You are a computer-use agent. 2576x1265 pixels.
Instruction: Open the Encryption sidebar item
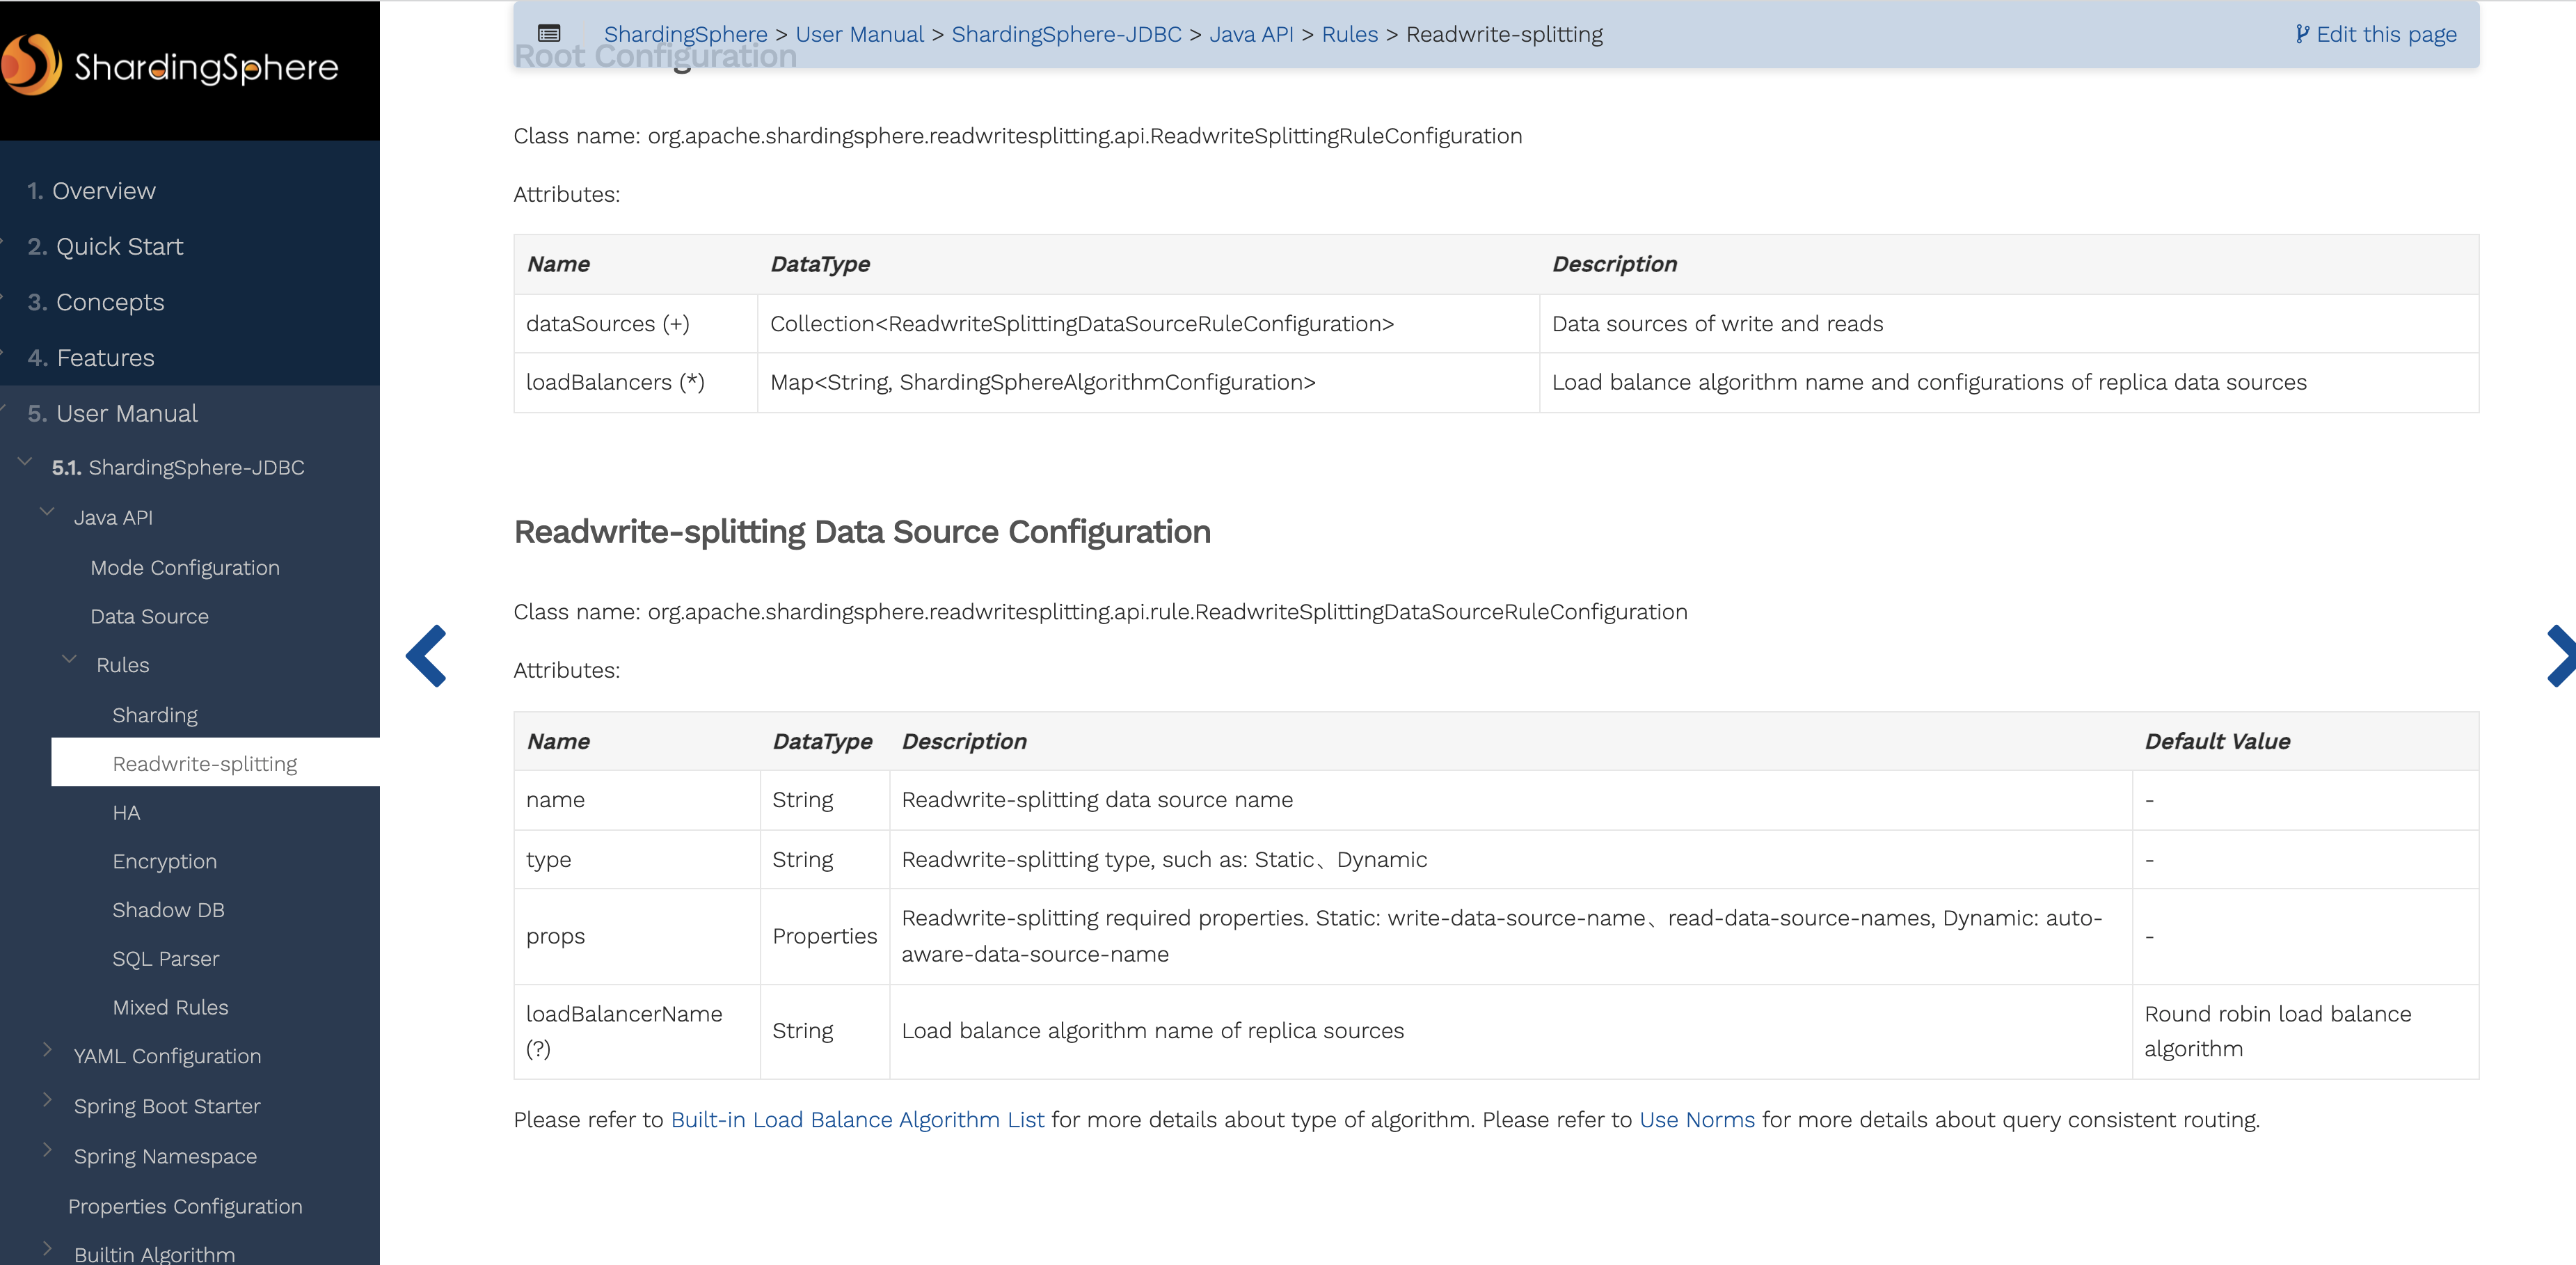coord(164,861)
